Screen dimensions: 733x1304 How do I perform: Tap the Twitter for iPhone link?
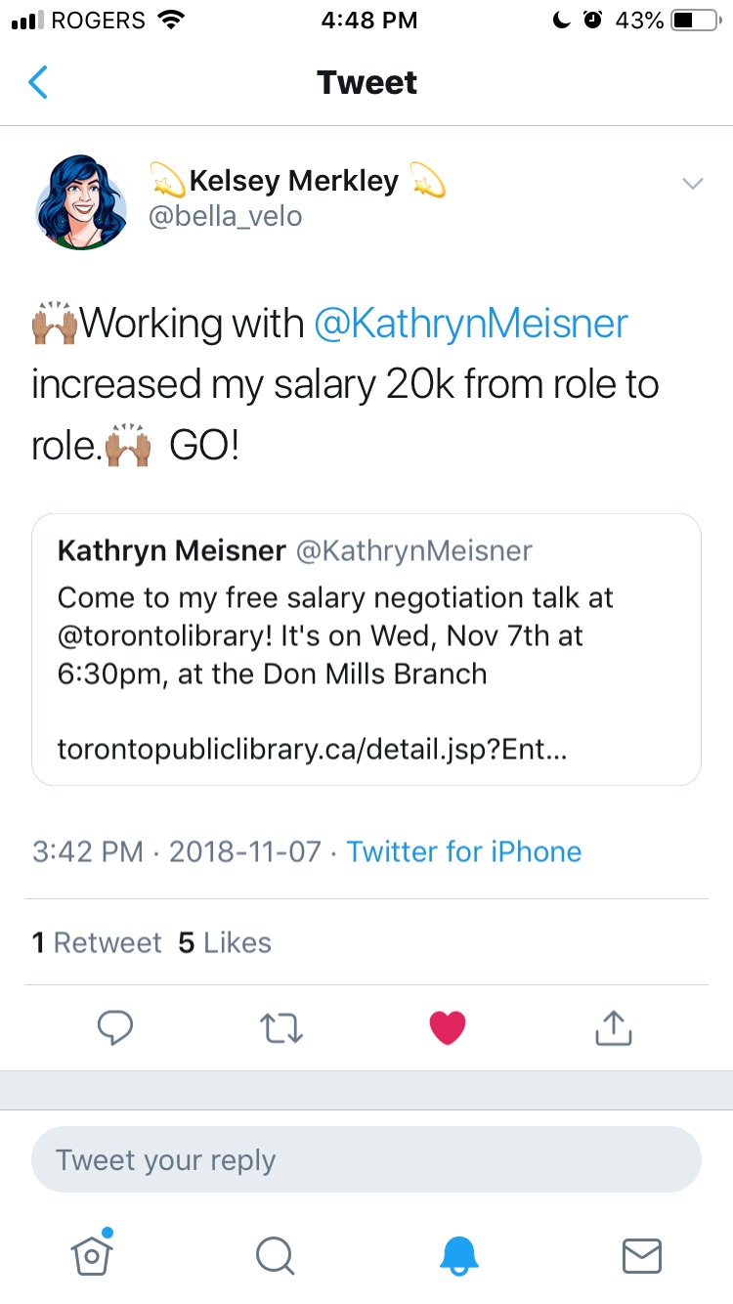point(463,851)
